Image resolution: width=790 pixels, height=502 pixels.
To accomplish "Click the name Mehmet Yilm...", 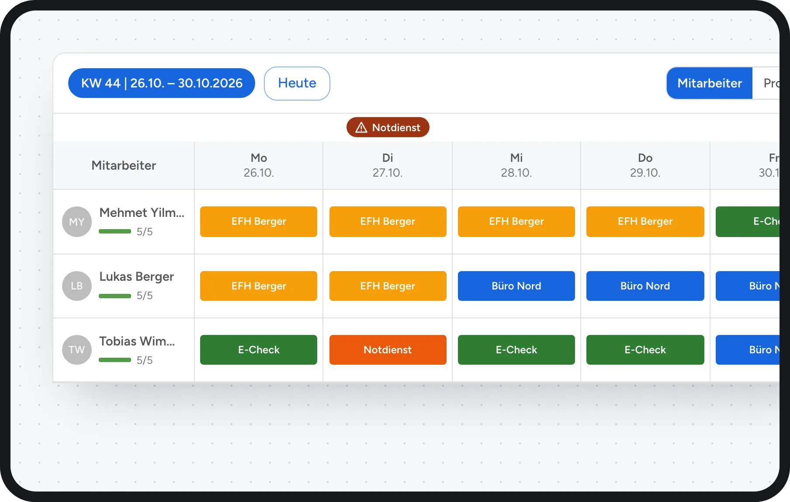I will click(x=142, y=213).
